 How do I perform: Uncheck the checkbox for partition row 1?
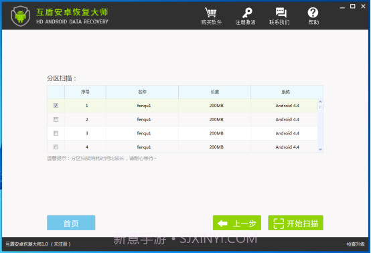click(56, 106)
